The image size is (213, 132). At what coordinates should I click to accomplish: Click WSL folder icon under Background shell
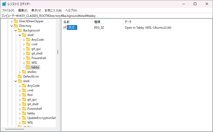28,63
